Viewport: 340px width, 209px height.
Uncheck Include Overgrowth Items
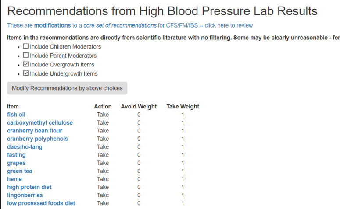26,65
